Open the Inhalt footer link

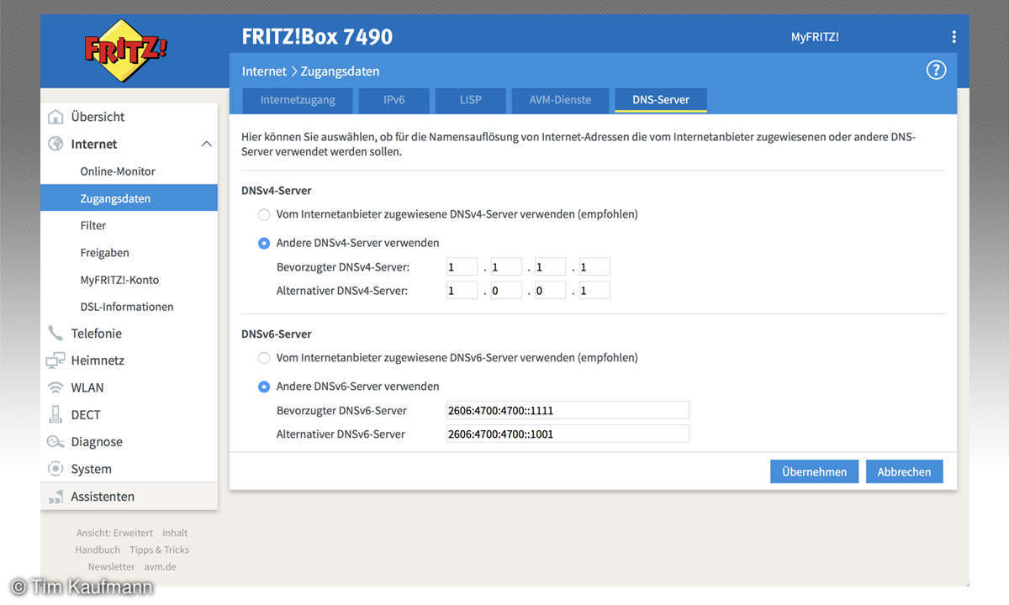click(175, 533)
